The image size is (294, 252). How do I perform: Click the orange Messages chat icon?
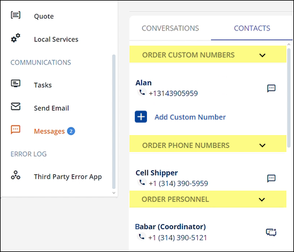pos(16,130)
